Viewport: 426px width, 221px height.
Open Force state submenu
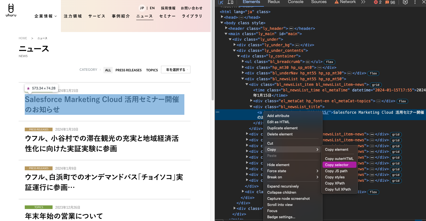(x=293, y=171)
